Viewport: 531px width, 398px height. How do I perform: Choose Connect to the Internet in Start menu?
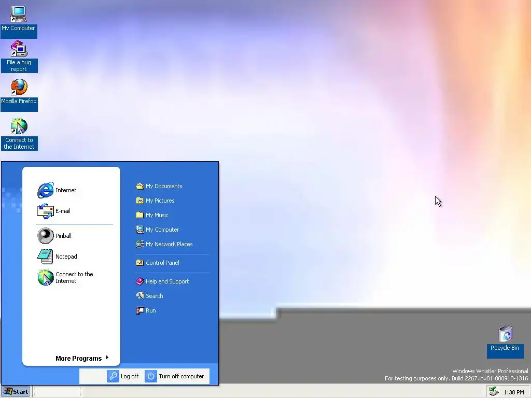(75, 278)
